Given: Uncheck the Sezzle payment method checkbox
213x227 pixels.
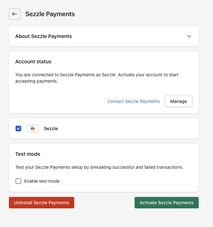Looking at the screenshot, I should (x=18, y=129).
